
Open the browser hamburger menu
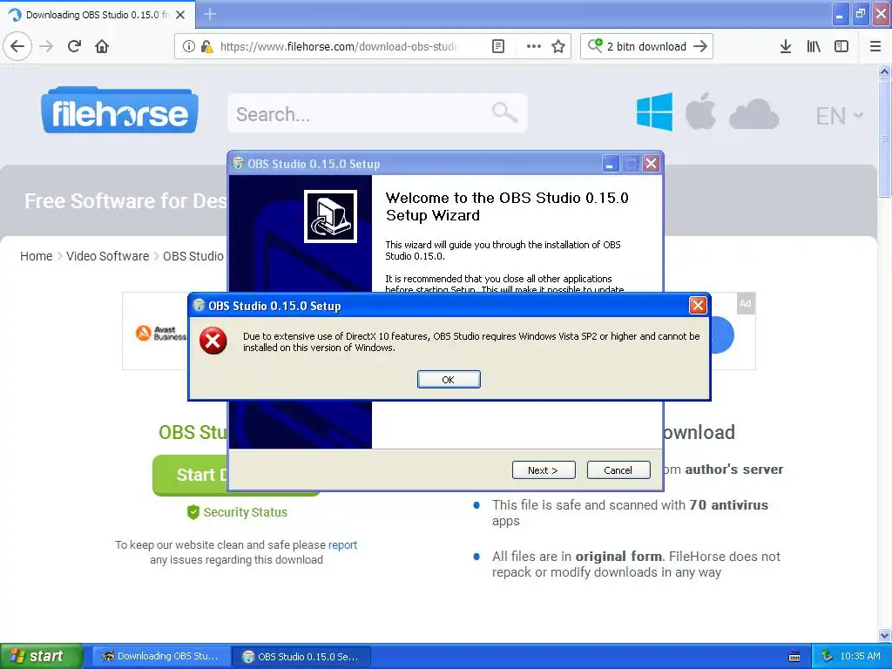pyautogui.click(x=875, y=46)
